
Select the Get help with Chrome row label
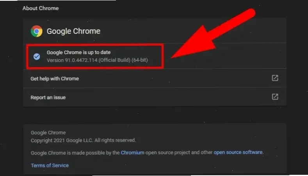pyautogui.click(x=55, y=79)
